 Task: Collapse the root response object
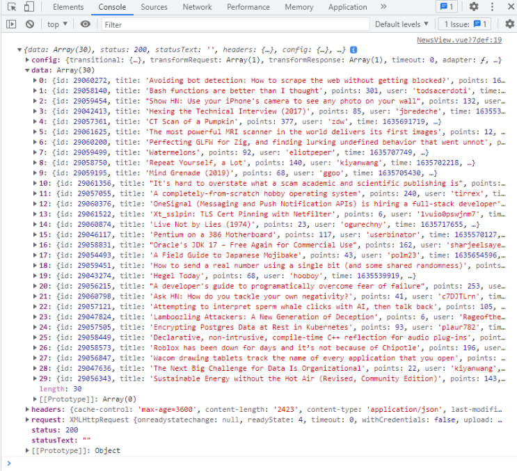(x=19, y=50)
